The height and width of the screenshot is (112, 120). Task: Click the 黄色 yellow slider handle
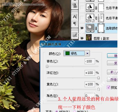(98, 89)
